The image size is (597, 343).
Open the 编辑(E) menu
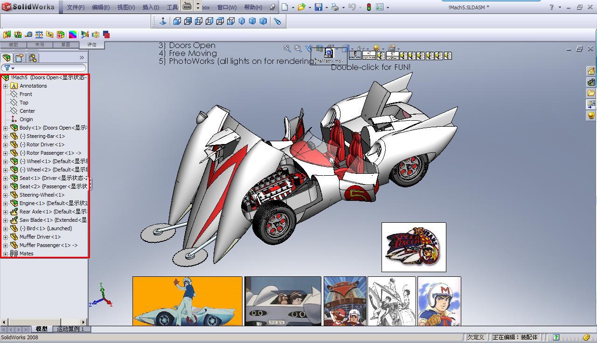click(101, 7)
